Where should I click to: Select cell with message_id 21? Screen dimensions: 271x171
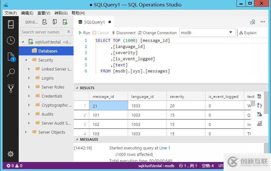(108, 106)
